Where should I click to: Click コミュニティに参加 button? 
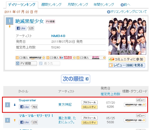click(x=127, y=59)
